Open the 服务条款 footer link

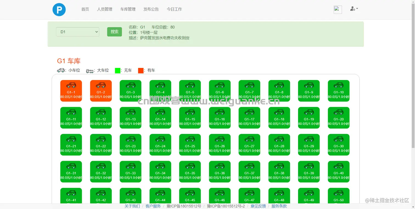279,206
